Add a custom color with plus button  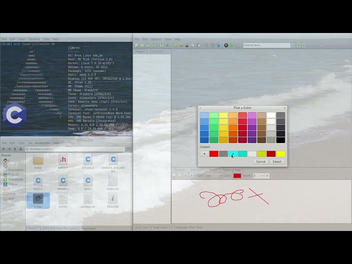[x=204, y=154]
